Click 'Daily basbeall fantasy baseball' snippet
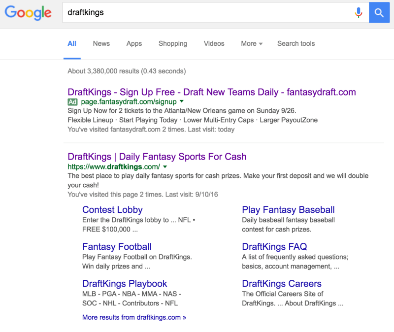Screen dimensions: 394x332 click(x=288, y=225)
